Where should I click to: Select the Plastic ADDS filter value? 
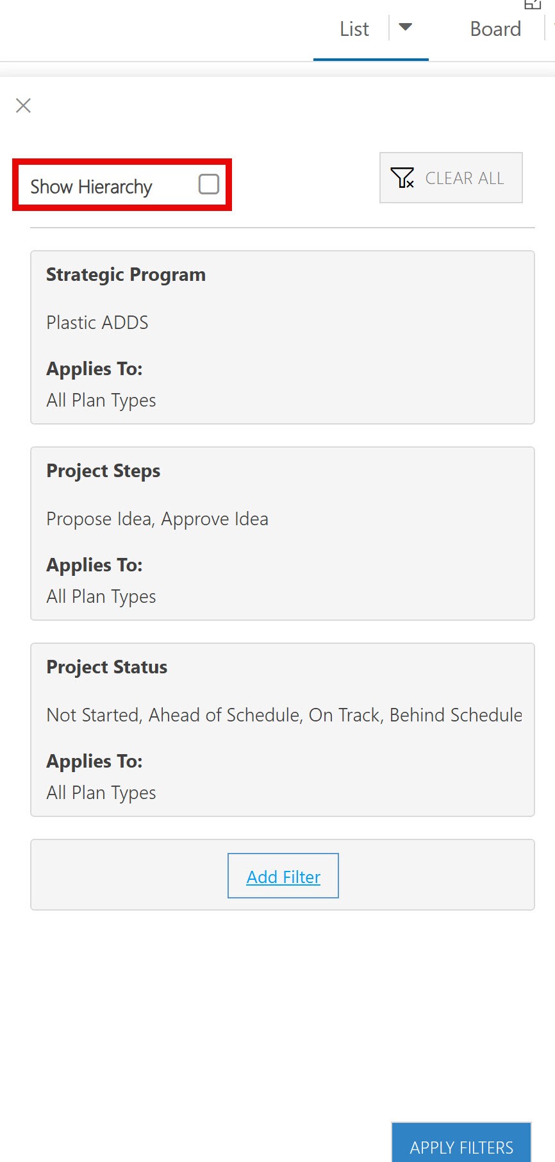(97, 323)
